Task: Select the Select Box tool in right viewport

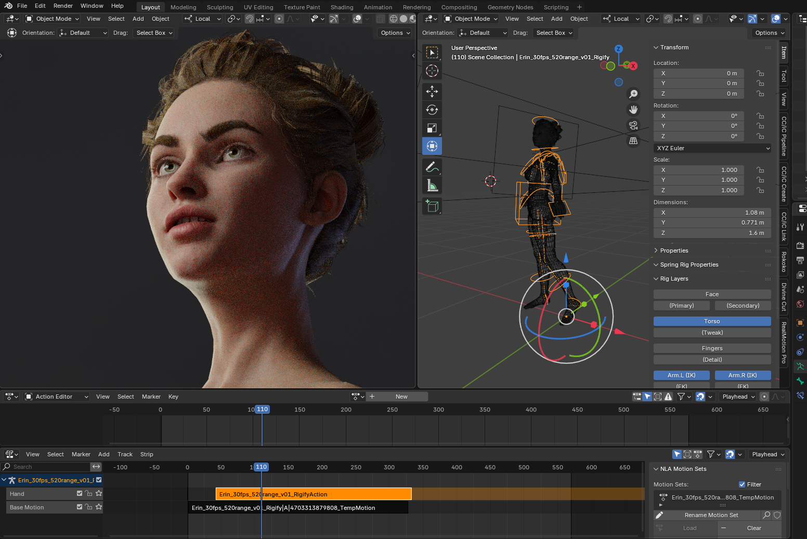Action: [x=432, y=52]
